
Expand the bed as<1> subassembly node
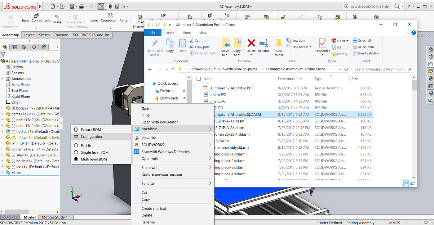2,132
